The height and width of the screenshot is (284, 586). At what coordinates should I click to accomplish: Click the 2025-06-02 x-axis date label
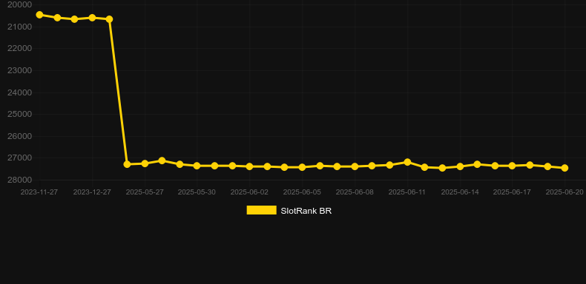pos(249,192)
